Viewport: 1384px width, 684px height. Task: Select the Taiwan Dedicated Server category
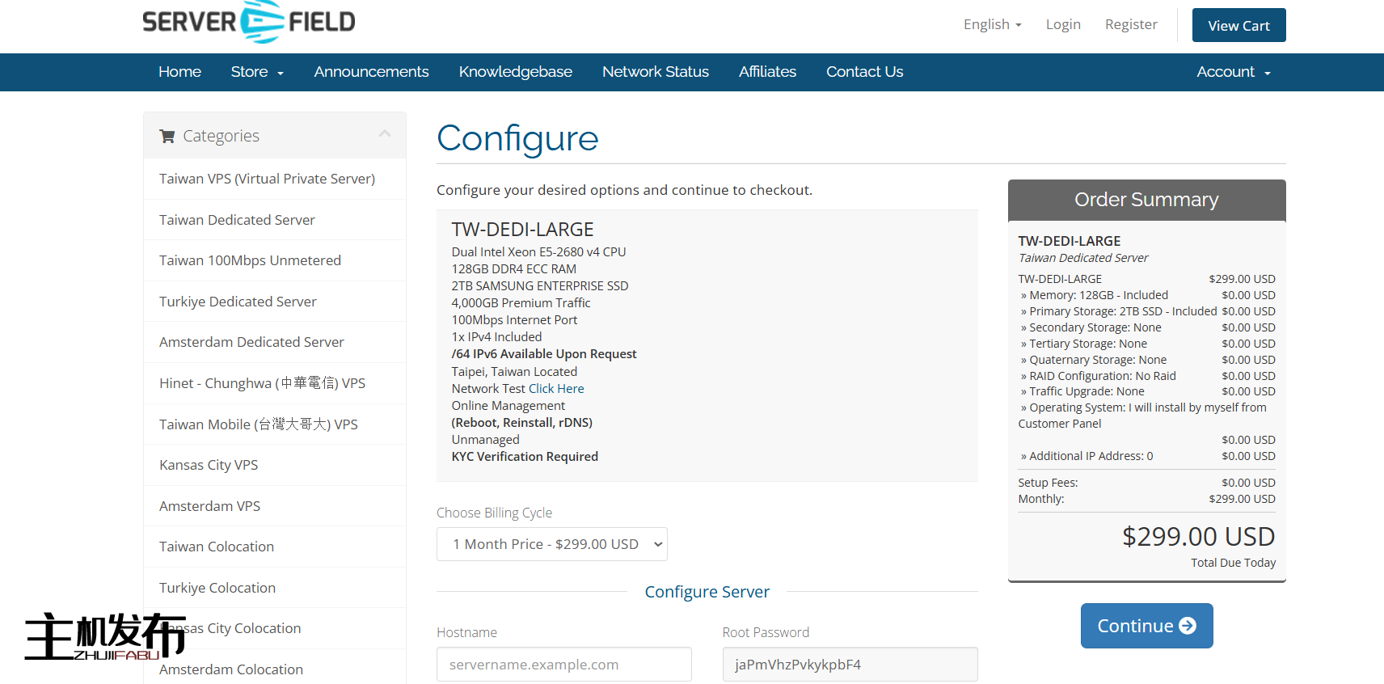click(x=237, y=220)
